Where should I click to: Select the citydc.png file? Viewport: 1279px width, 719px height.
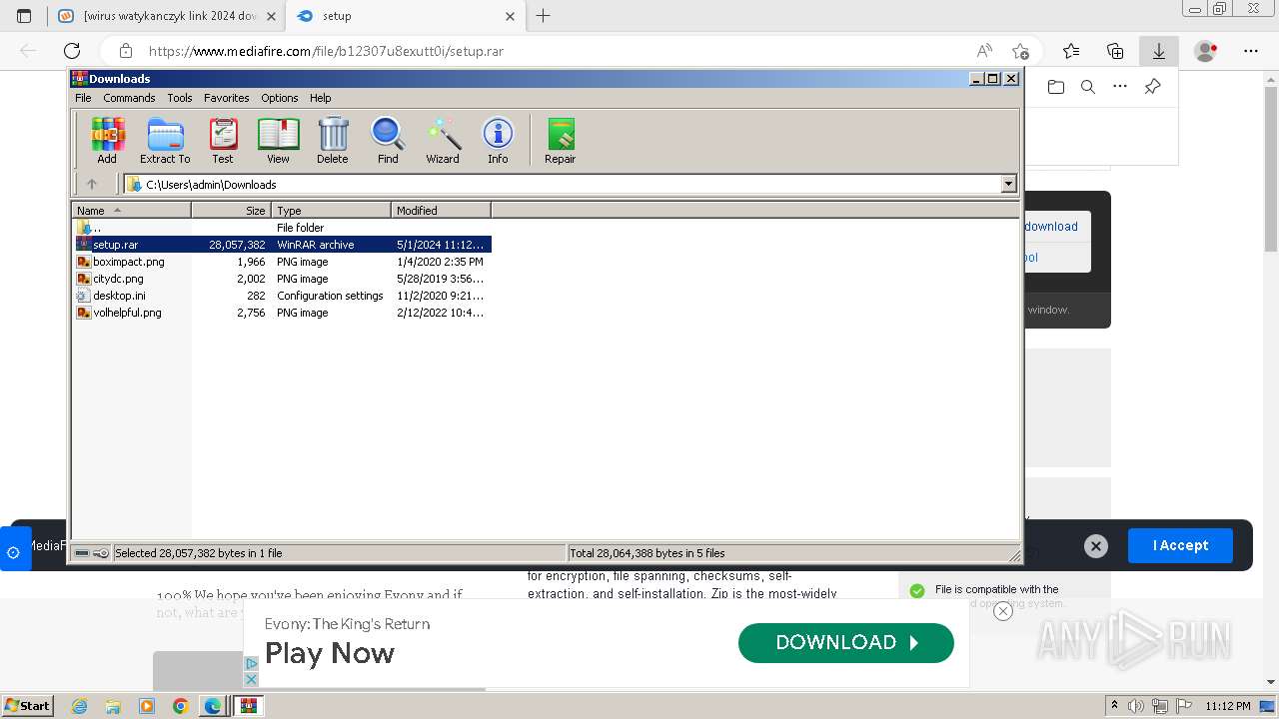click(x=283, y=279)
